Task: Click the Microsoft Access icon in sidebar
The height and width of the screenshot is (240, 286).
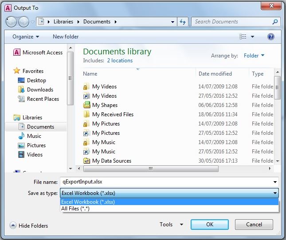Action: (17, 52)
